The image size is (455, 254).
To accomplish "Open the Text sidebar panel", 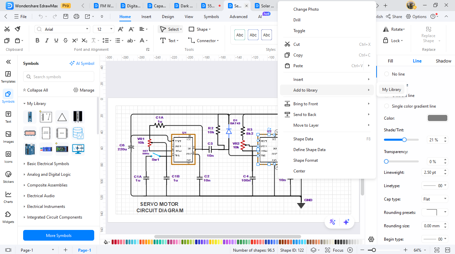I will (x=8, y=117).
